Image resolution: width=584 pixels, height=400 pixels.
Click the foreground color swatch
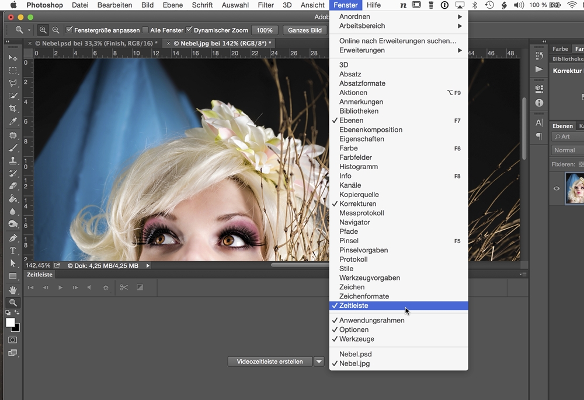pos(11,322)
